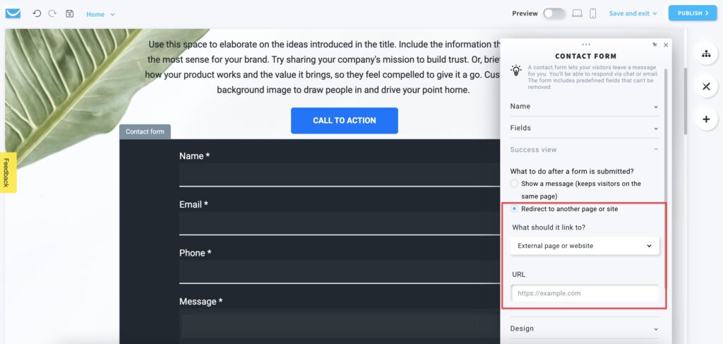Open the Save and exit dropdown
The height and width of the screenshot is (344, 723).
(x=633, y=13)
